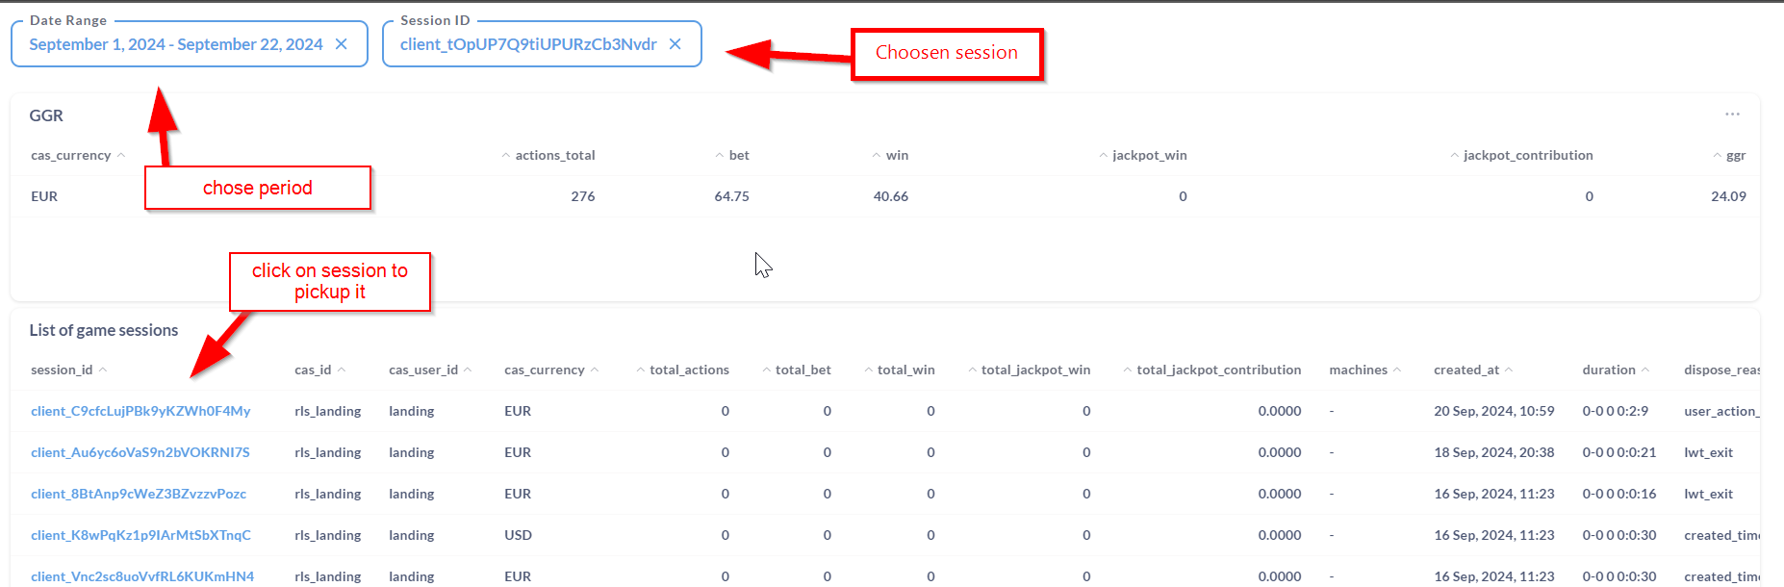The image size is (1784, 587).
Task: Sort sessions by cas_user_id column header
Action: coord(423,370)
